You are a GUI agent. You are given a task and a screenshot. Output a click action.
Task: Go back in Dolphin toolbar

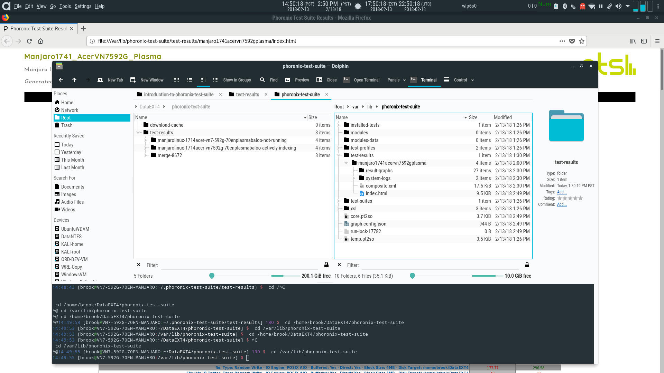click(x=61, y=80)
